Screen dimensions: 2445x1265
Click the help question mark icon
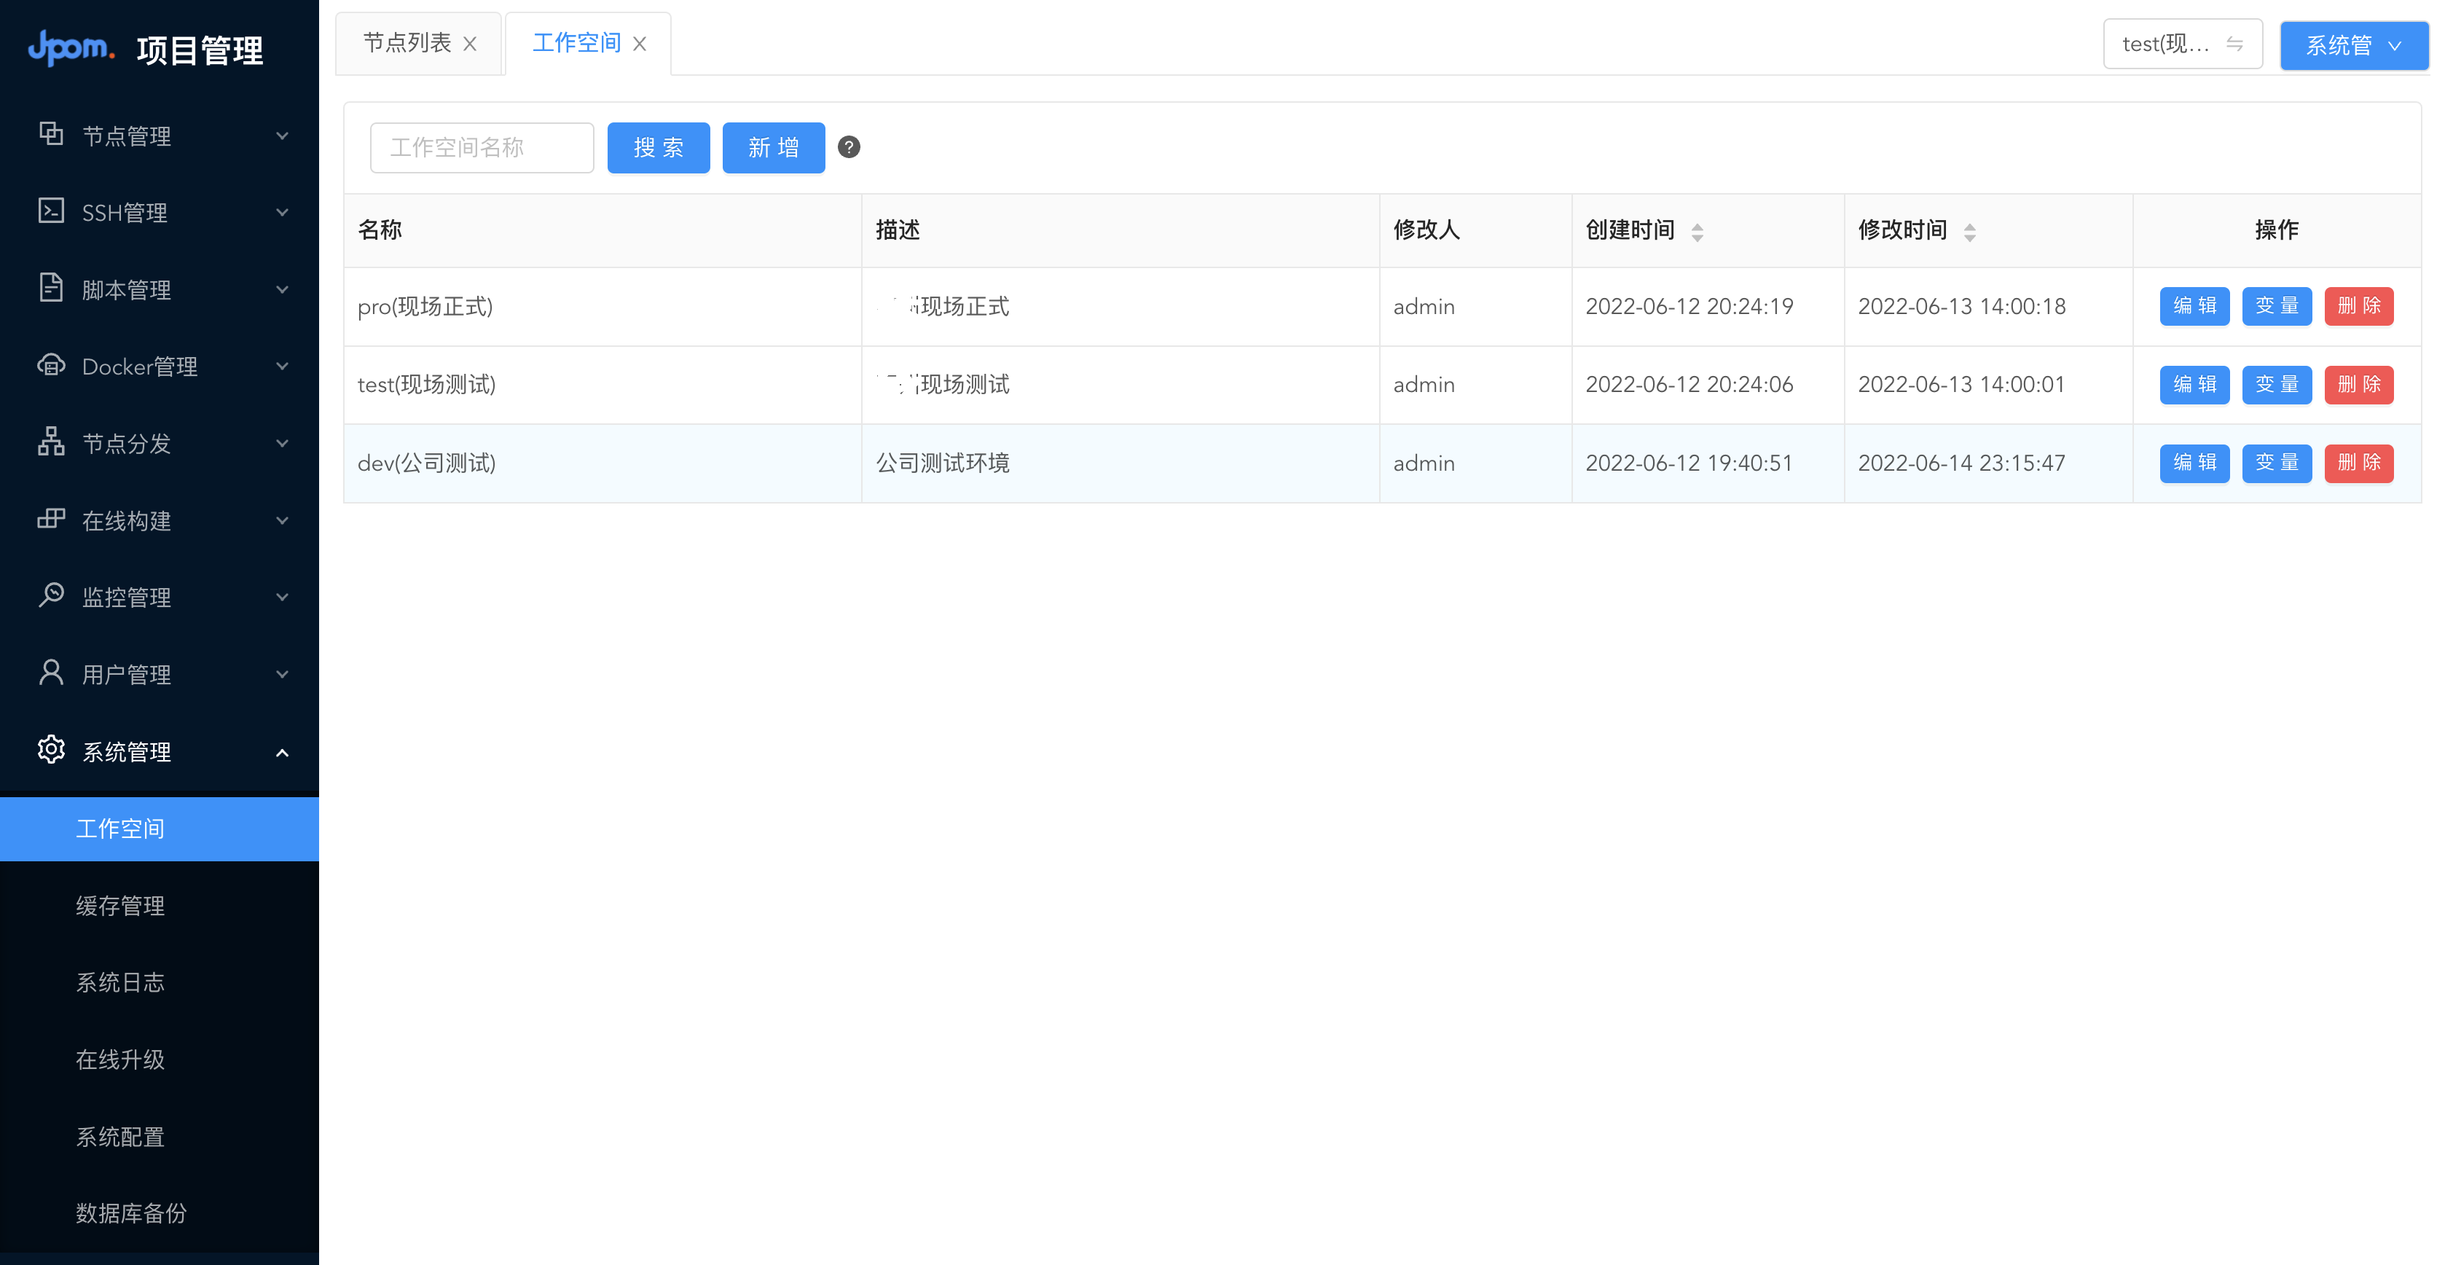[849, 147]
